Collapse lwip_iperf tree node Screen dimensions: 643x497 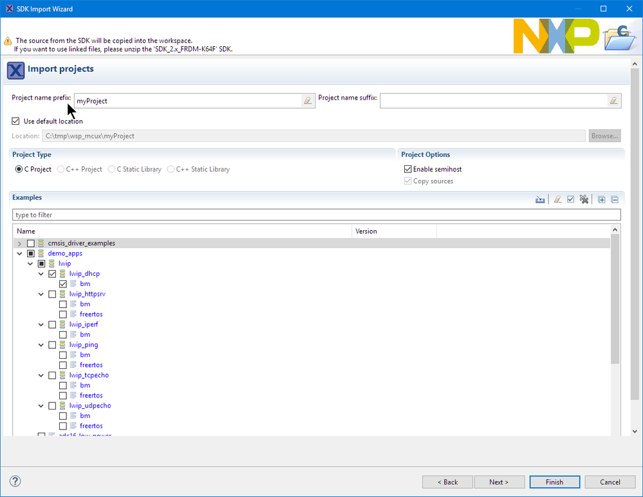[x=41, y=325]
